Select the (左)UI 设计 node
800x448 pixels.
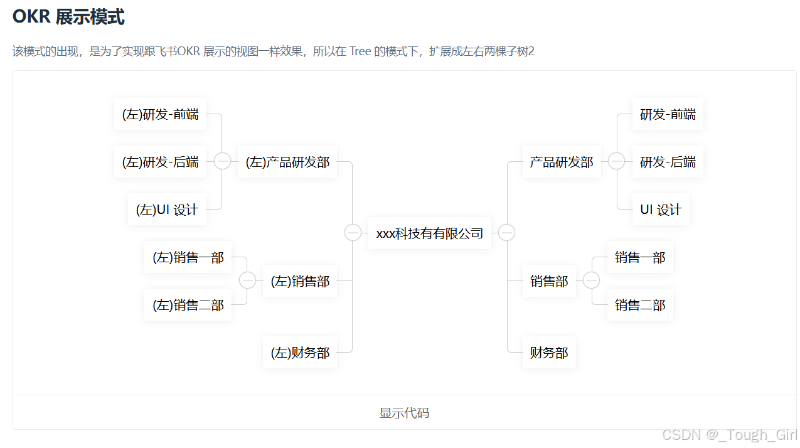[167, 209]
